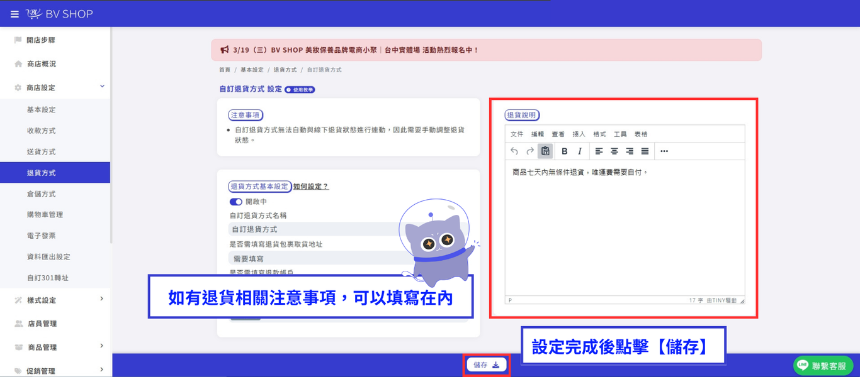Click the 使用教學 tutorial badge

(300, 90)
